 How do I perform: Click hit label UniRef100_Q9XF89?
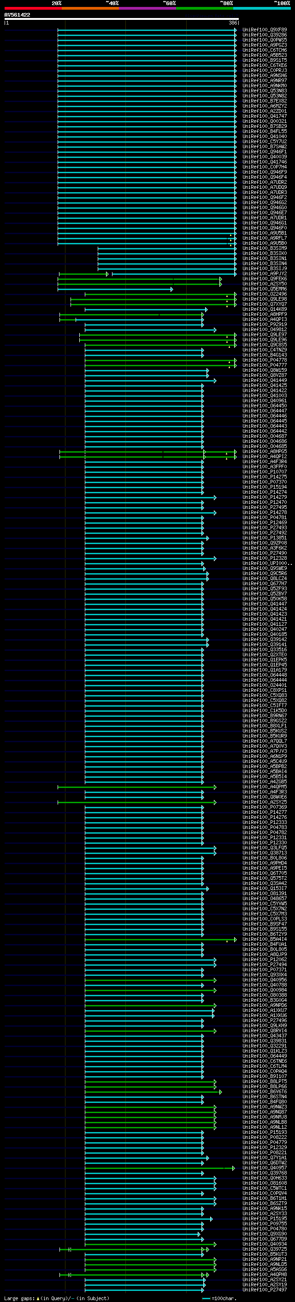265,30
